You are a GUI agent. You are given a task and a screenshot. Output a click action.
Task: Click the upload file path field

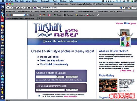pos(46,77)
